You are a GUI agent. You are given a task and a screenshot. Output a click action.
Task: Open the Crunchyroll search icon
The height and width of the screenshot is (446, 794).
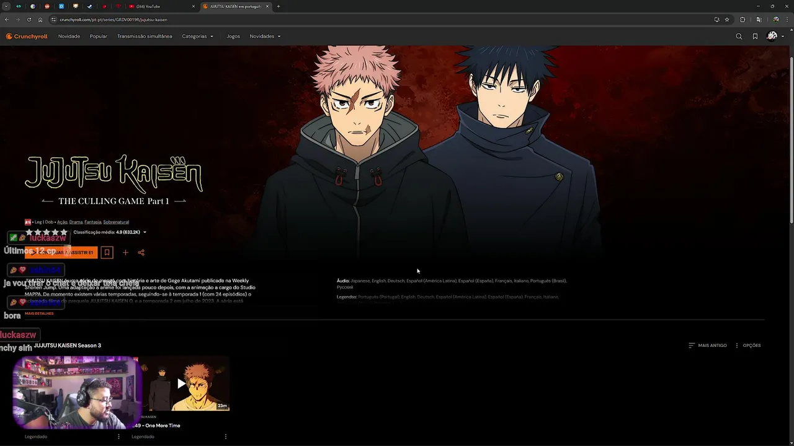click(739, 37)
